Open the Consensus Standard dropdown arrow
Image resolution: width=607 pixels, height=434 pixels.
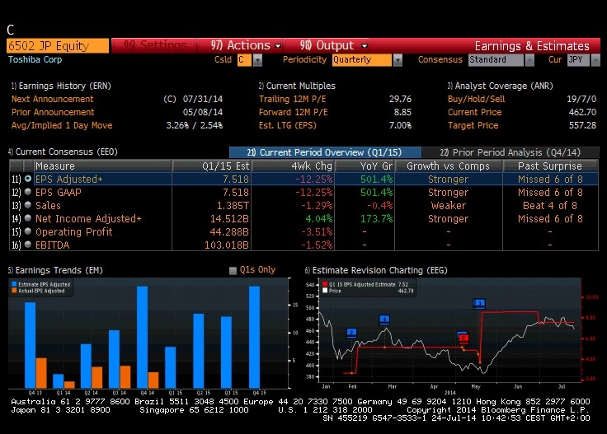tap(529, 60)
